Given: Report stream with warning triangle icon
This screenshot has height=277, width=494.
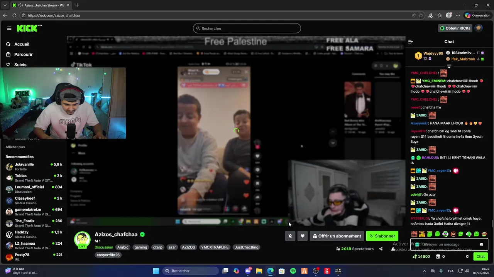Looking at the screenshot, I should point(393,249).
